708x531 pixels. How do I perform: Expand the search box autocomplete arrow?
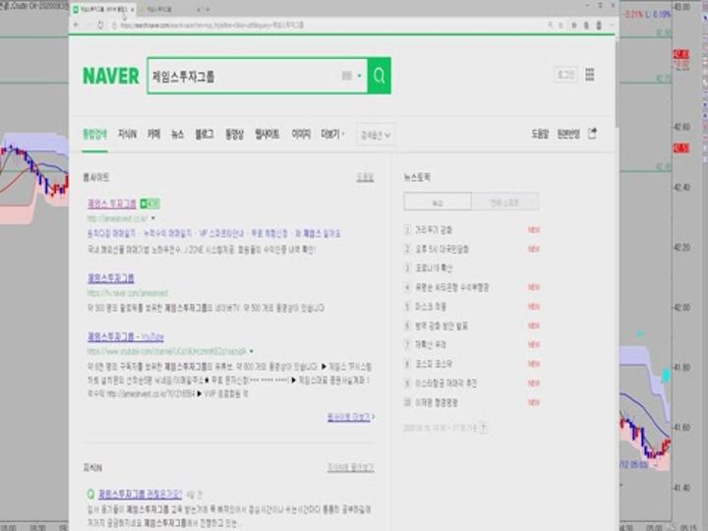pyautogui.click(x=360, y=76)
